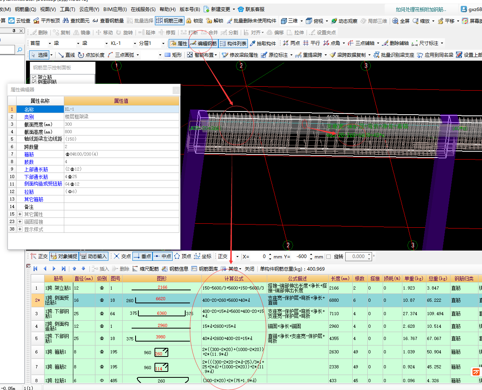Toggle 垂点 perpendicular snap
The width and height of the screenshot is (482, 390).
(142, 256)
